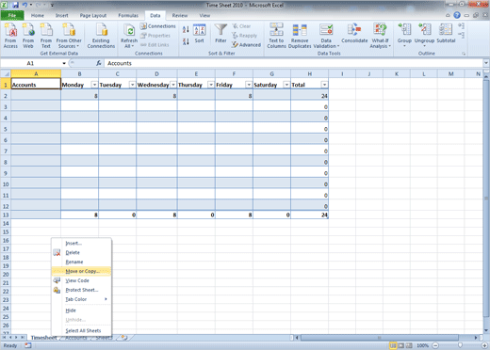Click Text to Columns
This screenshot has width=490, height=350.
coord(276,36)
